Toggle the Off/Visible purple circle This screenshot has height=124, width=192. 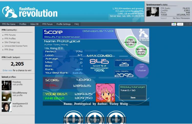[142, 70]
